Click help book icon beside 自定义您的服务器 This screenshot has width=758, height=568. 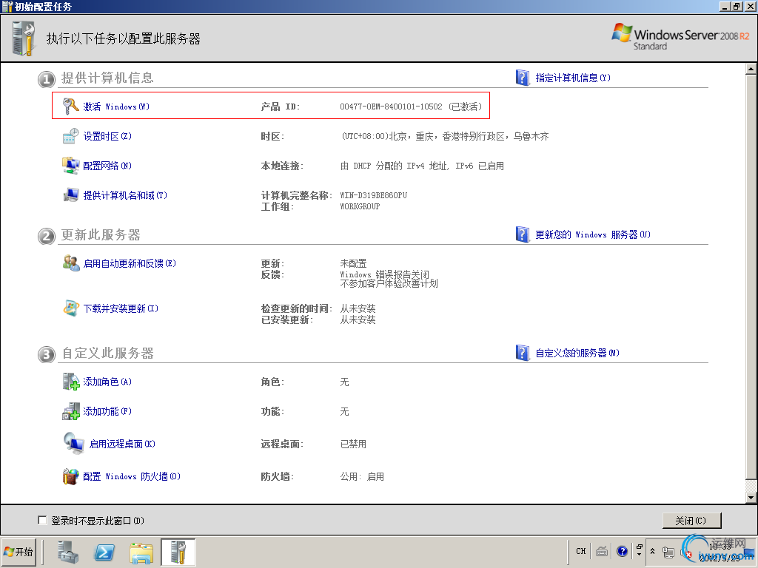coord(523,353)
